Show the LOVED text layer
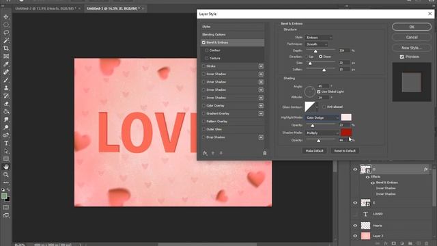The width and height of the screenshot is (437, 246). [355, 214]
